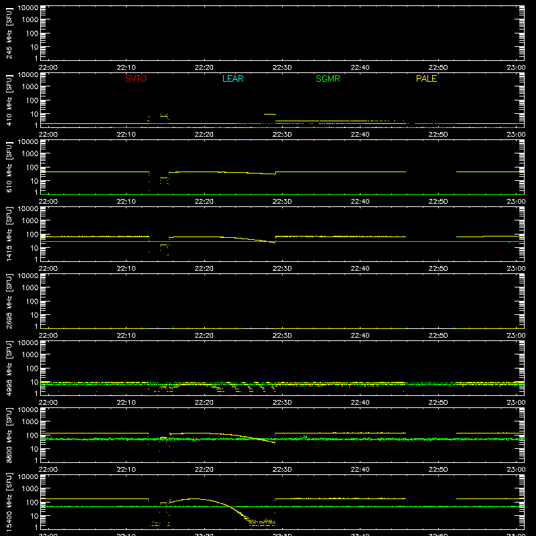Click the 100 tick label in 4995 MHz panel
The image size is (536, 536).
click(x=32, y=368)
